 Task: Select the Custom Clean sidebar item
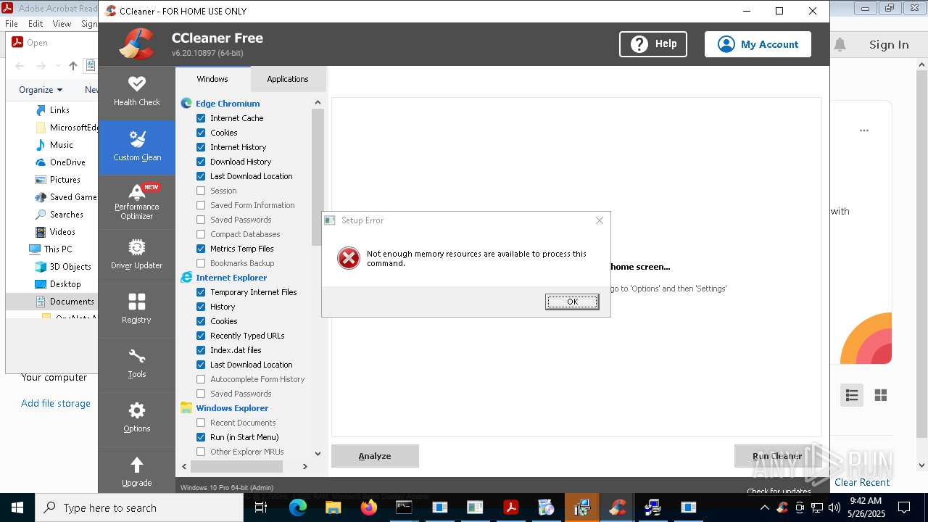click(136, 147)
